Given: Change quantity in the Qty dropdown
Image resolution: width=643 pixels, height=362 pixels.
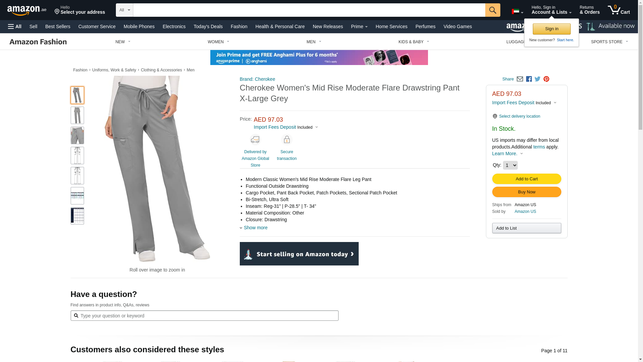Looking at the screenshot, I should pos(510,165).
